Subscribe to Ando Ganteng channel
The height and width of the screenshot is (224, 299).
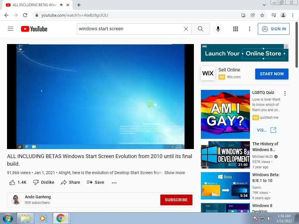(176, 200)
